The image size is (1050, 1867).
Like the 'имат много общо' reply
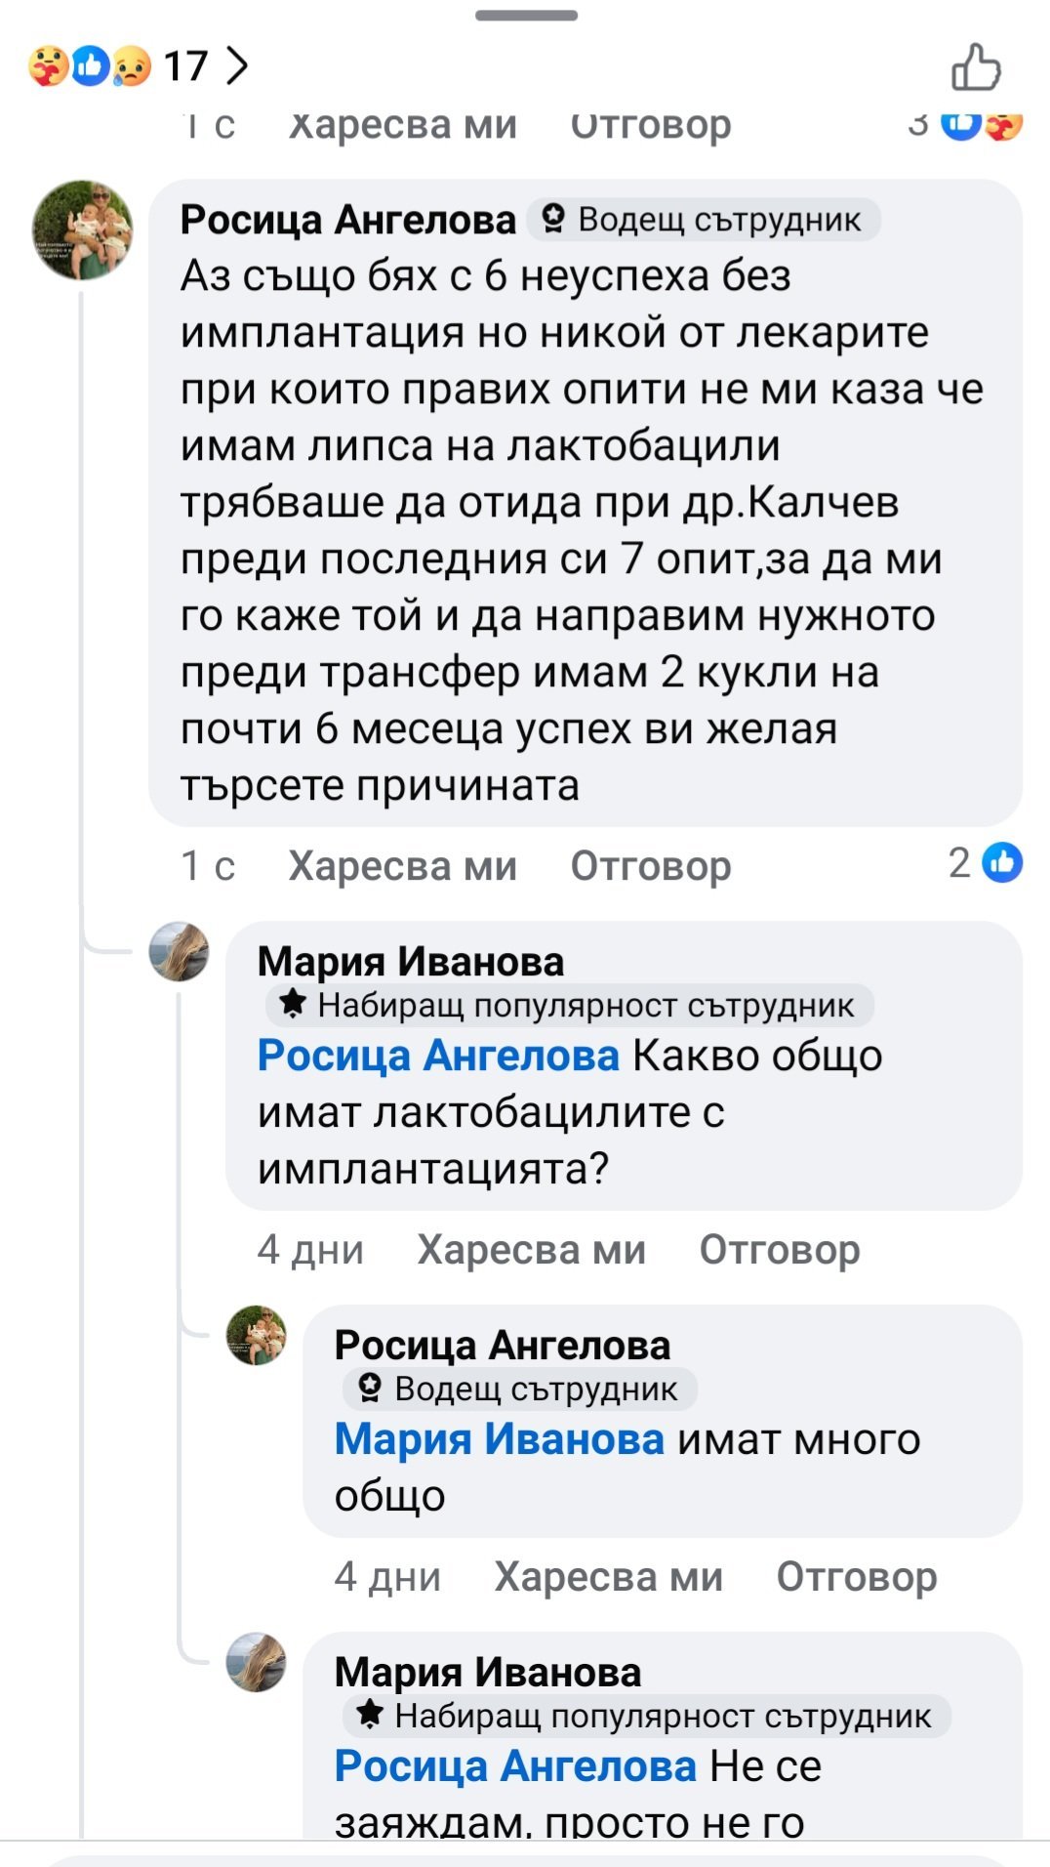608,1577
